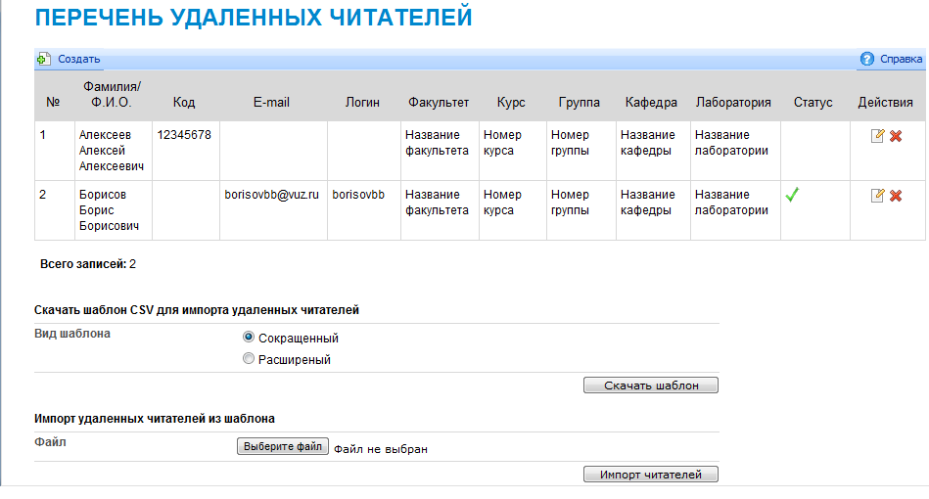Screen dimensions: 929x499
Task: Click the Фамилия/Ф.И.О. column header
Action: point(113,95)
